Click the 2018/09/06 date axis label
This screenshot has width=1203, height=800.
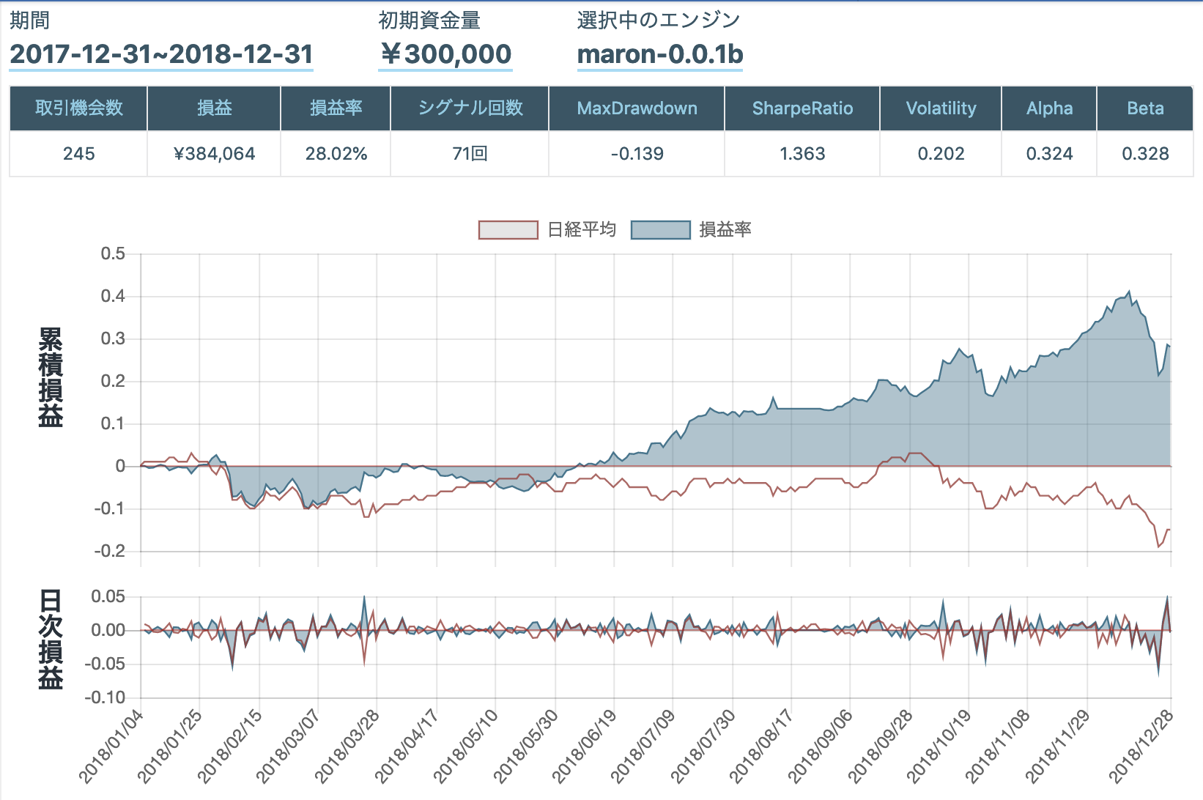click(x=821, y=746)
